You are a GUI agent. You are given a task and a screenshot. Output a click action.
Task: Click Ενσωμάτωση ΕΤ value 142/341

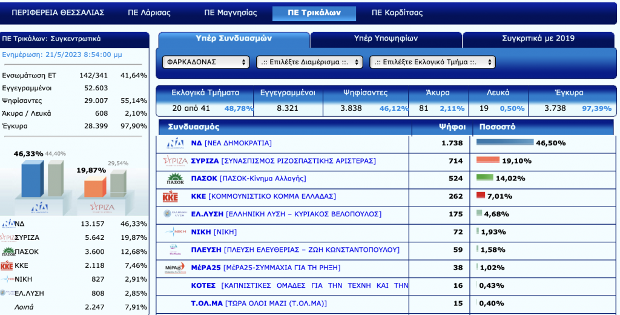[94, 75]
